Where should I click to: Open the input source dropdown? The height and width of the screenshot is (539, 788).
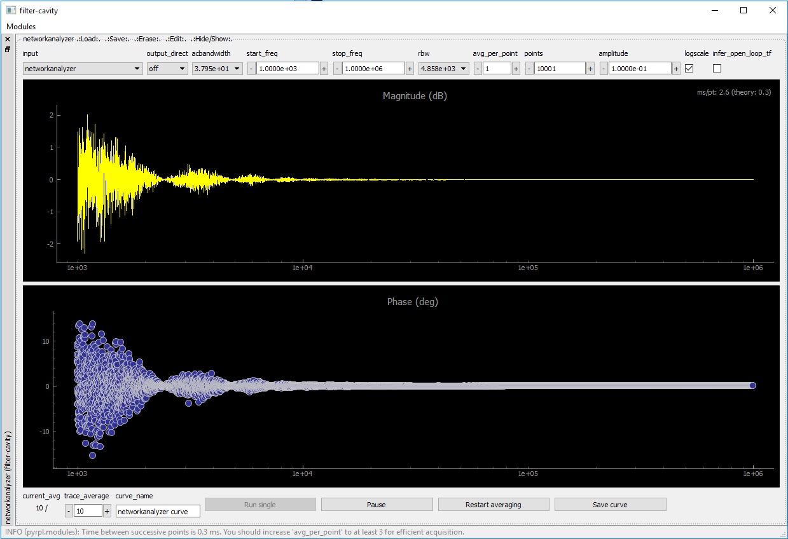(83, 69)
